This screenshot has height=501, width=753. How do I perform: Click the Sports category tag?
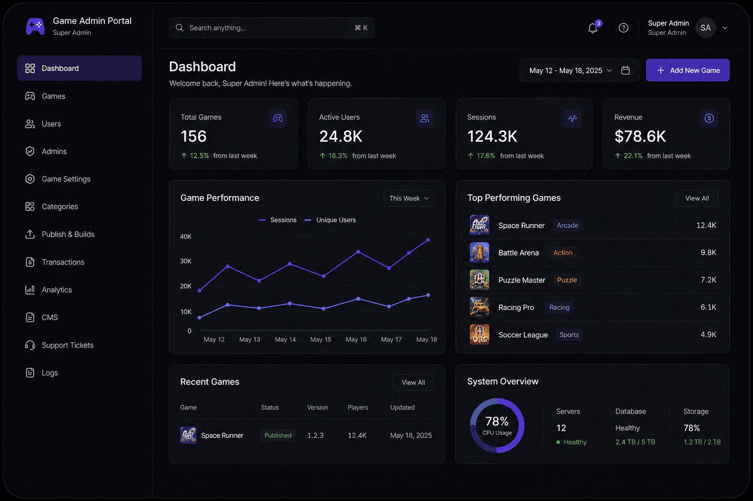pos(569,335)
